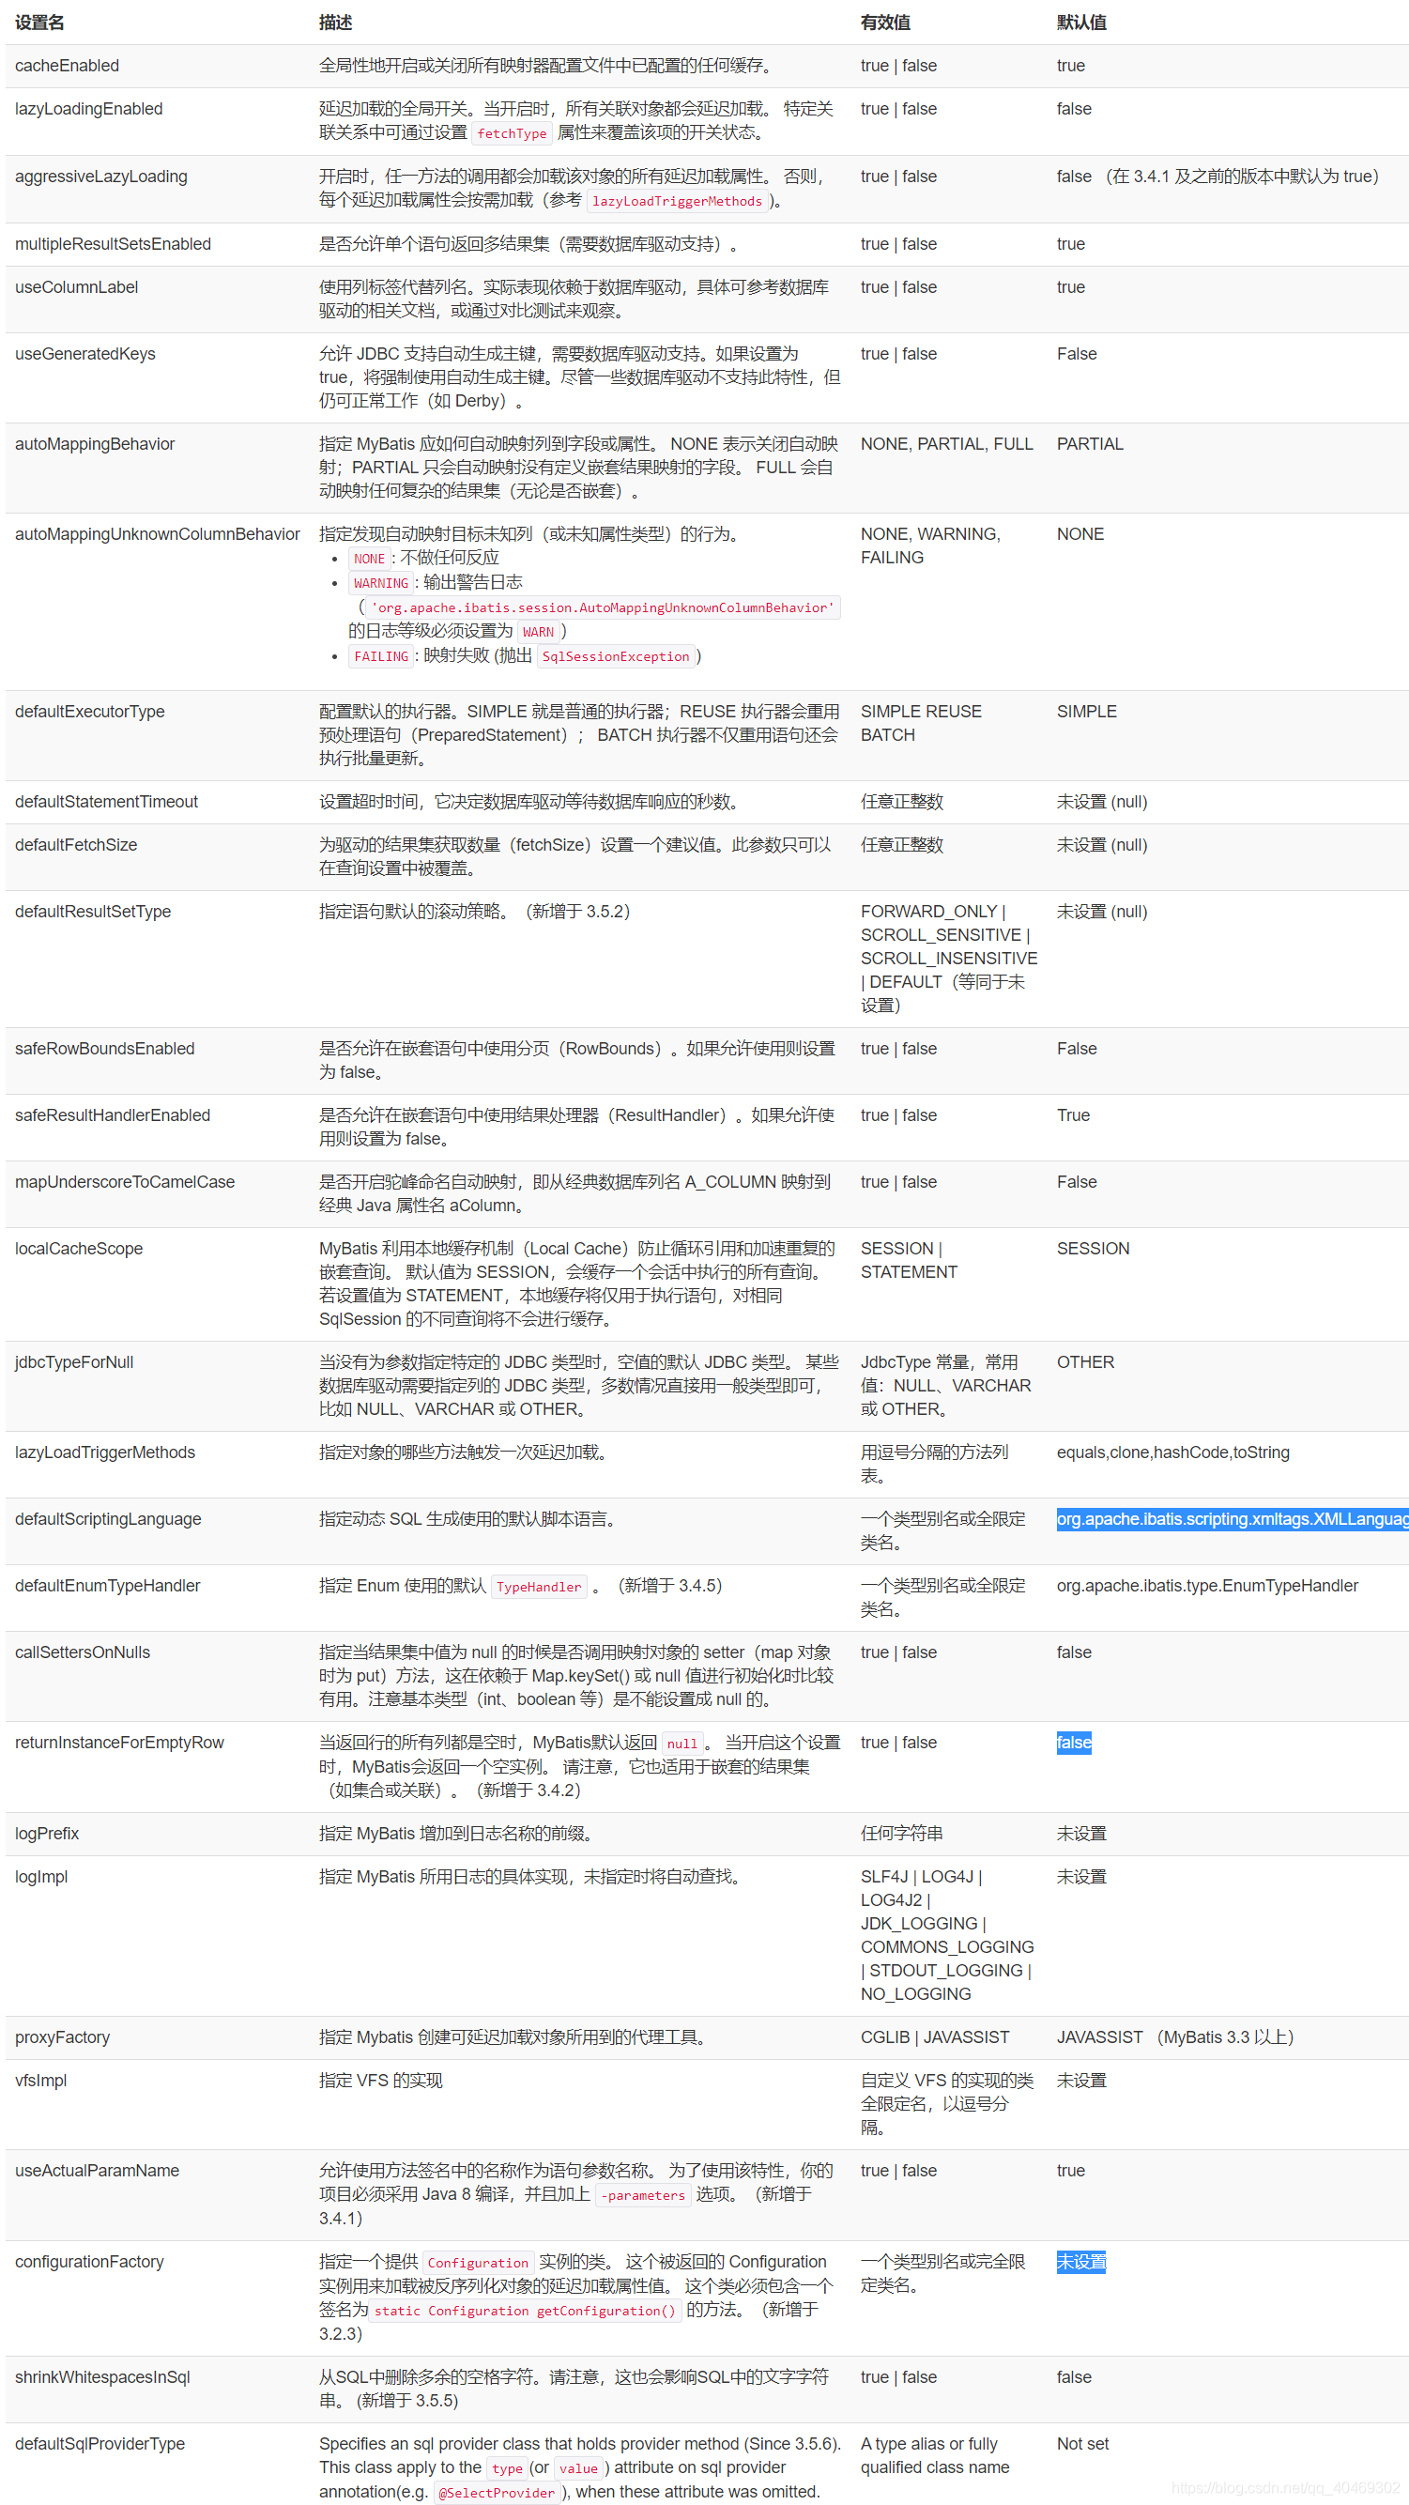
Task: Click org.apache.ibatis.type.EnumTypeHandler default value
Action: 1208,1586
